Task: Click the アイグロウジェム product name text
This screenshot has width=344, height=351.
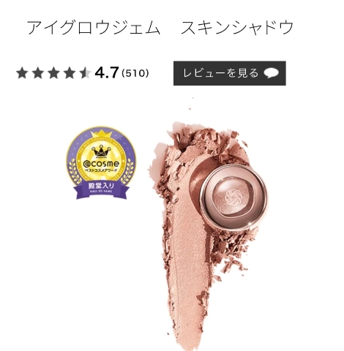Action: (93, 27)
